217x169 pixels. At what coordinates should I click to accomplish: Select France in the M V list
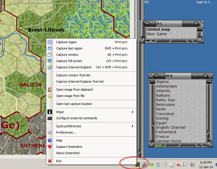(162, 136)
